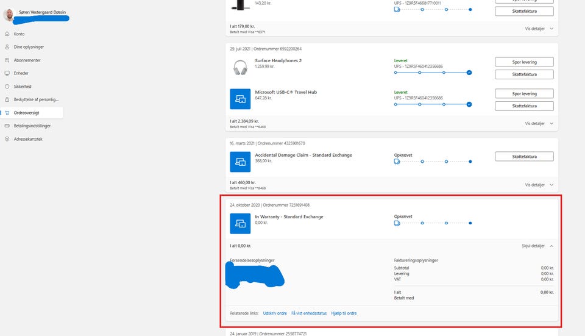Open the Abonnementer icon in sidebar
The height and width of the screenshot is (336, 585).
(x=7, y=60)
